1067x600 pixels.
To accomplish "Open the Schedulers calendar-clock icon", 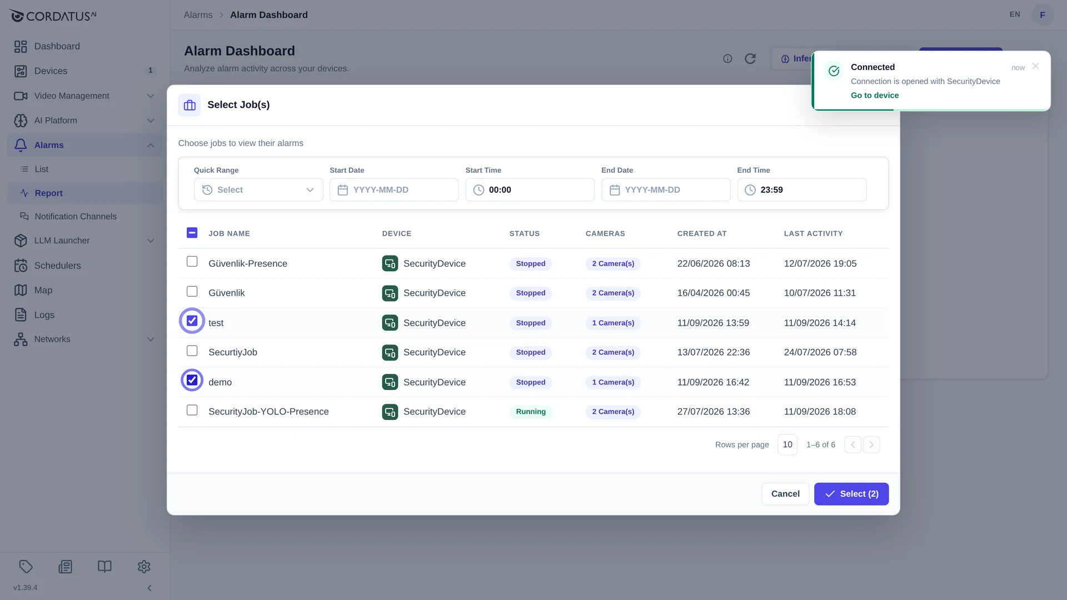I will (x=21, y=266).
